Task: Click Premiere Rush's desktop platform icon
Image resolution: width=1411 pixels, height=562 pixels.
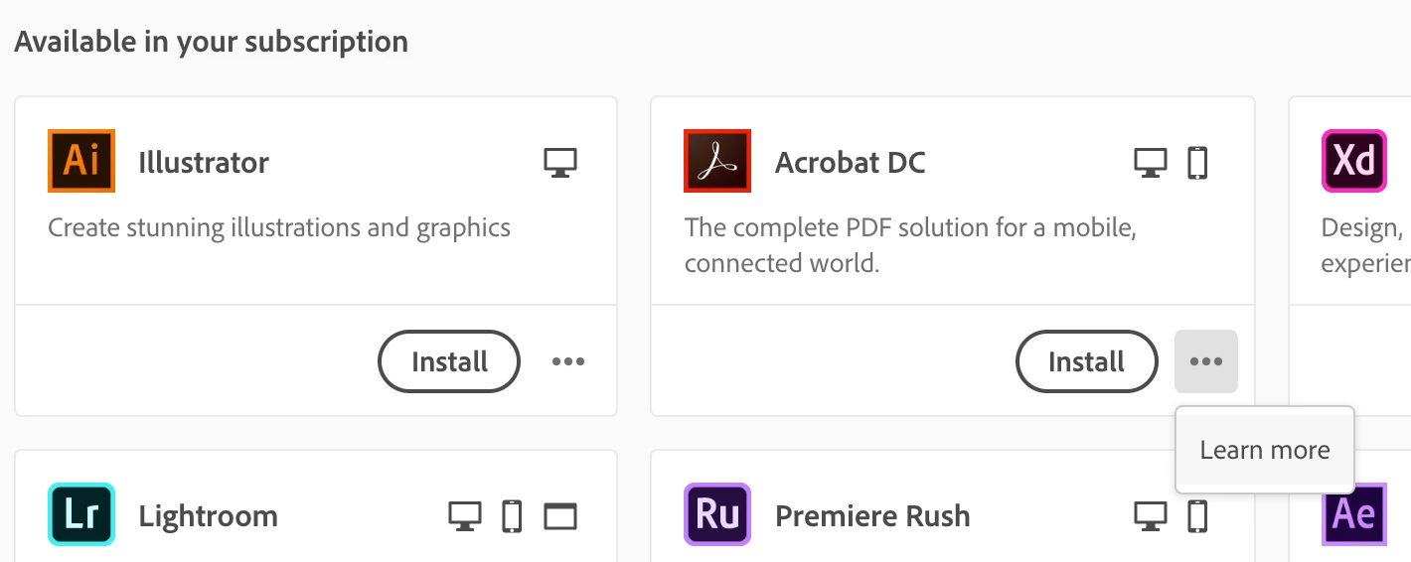Action: (1151, 516)
